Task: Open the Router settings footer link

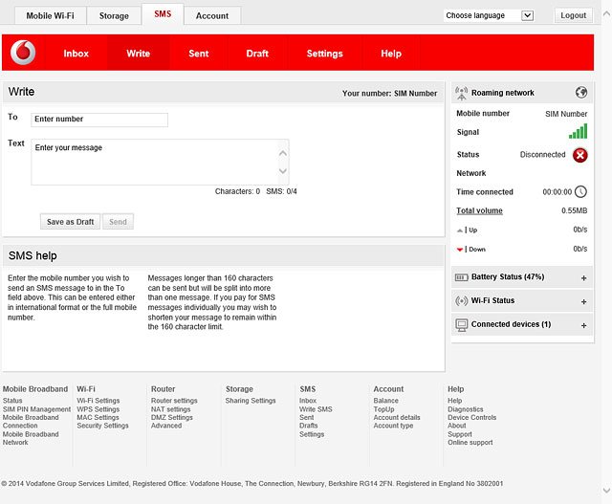Action: (174, 401)
